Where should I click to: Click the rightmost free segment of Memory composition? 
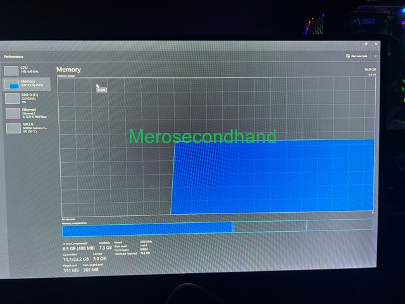pyautogui.click(x=339, y=225)
